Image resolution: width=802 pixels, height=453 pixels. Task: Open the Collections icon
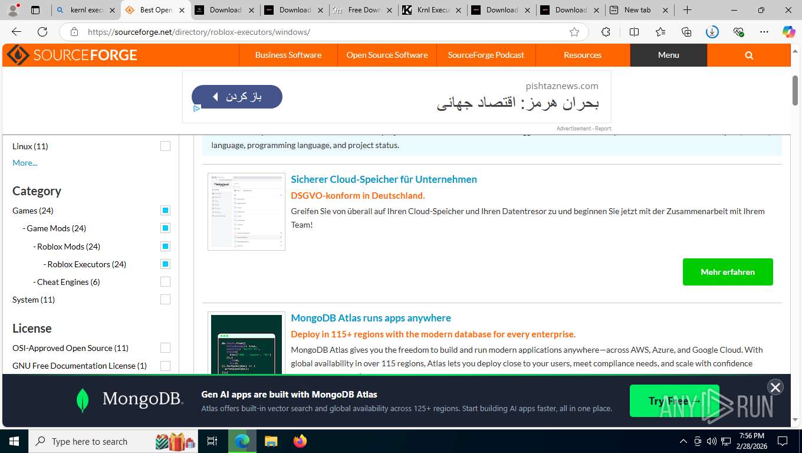pos(686,32)
